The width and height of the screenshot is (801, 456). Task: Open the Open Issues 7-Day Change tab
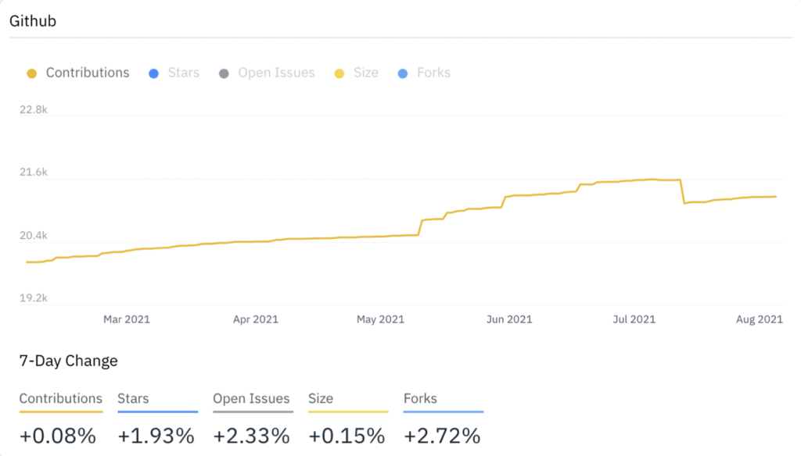click(x=251, y=398)
